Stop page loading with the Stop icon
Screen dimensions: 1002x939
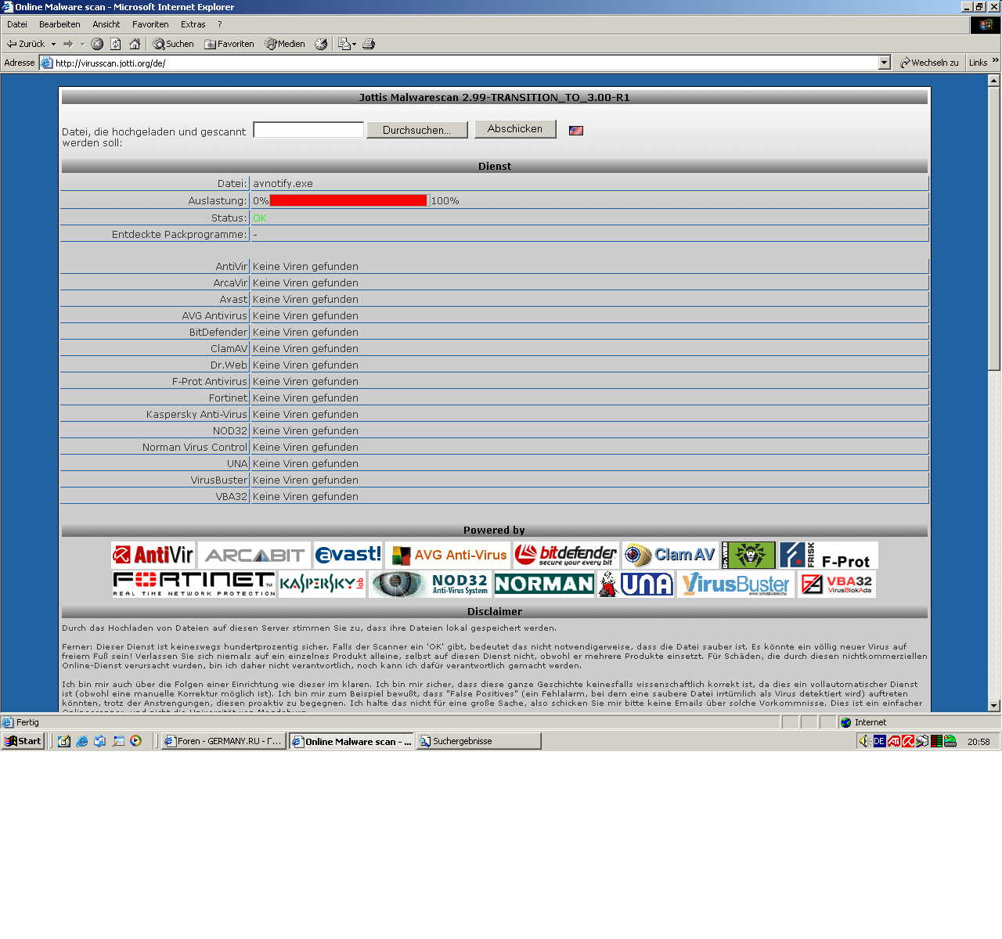click(x=97, y=44)
